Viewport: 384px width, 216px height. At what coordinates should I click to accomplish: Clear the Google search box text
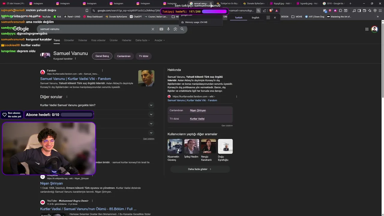click(x=153, y=29)
